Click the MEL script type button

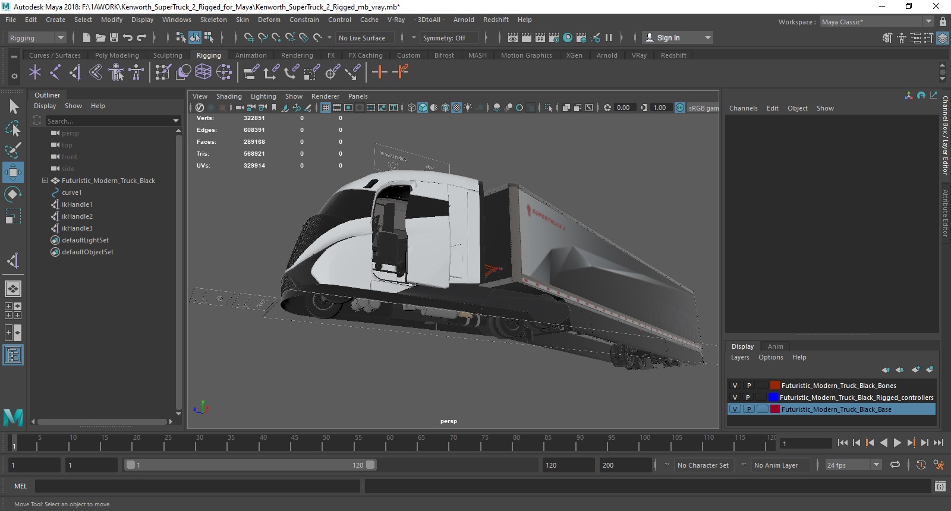[21, 486]
